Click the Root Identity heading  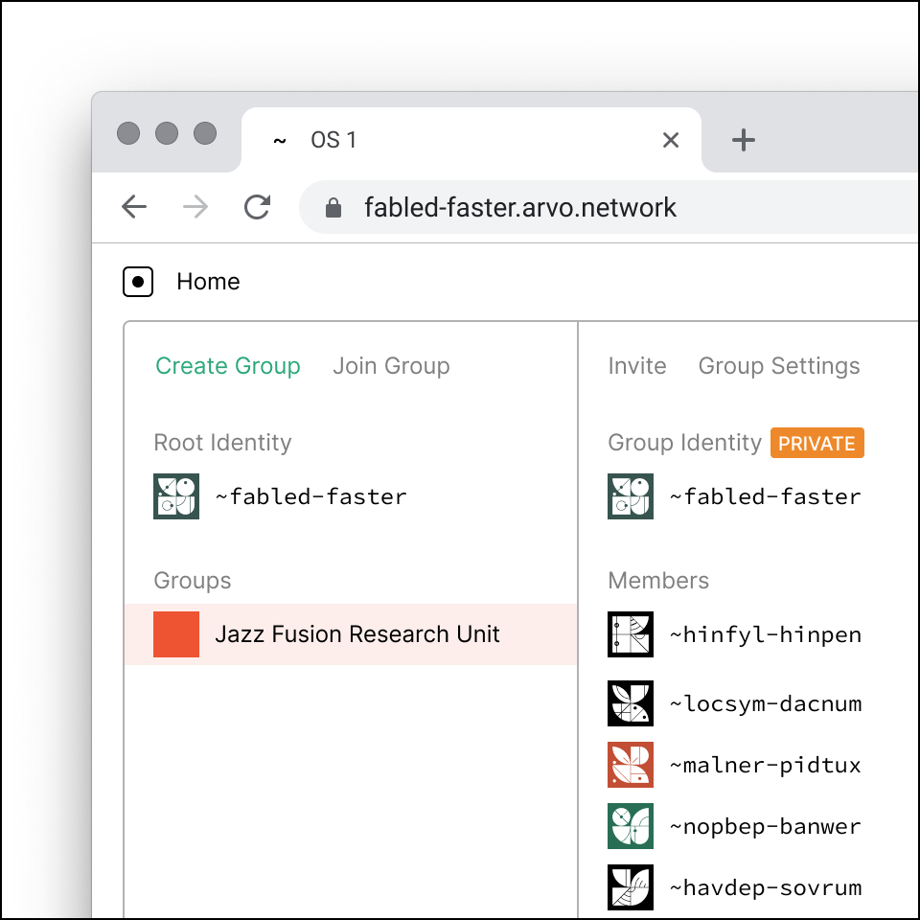(x=222, y=443)
